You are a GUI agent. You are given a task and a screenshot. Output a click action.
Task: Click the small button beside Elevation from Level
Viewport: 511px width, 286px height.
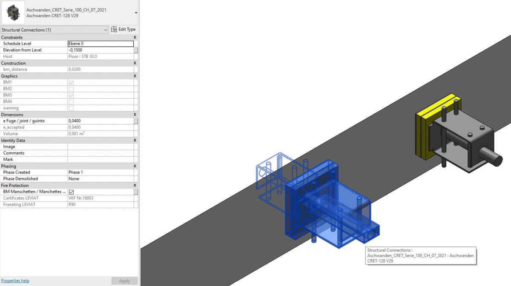[136, 50]
